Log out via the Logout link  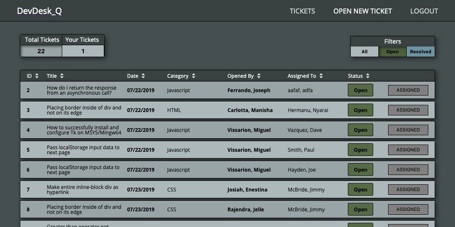[x=424, y=11]
